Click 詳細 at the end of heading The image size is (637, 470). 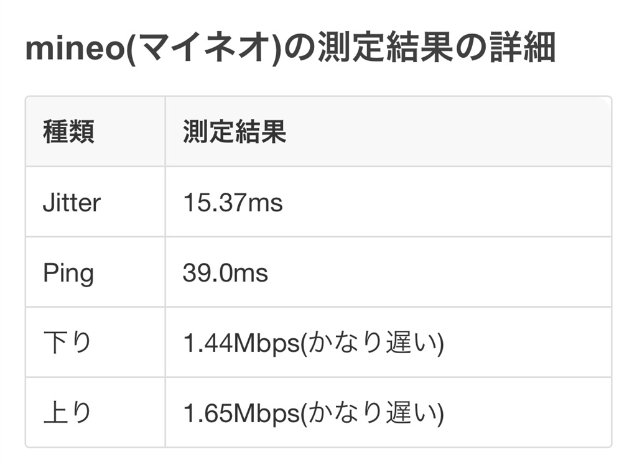[518, 49]
